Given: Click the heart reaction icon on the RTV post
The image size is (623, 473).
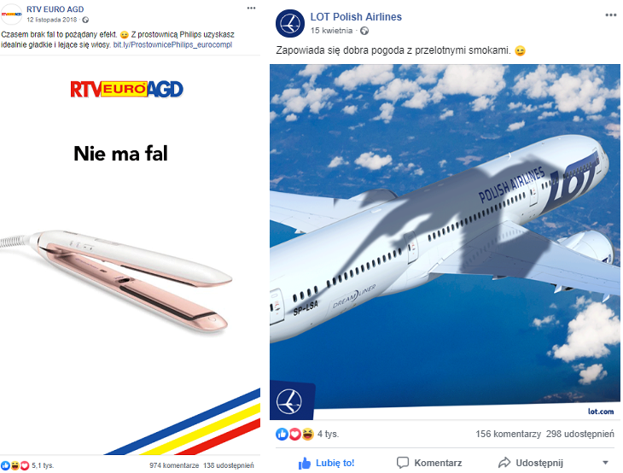Looking at the screenshot, I should click(x=25, y=465).
